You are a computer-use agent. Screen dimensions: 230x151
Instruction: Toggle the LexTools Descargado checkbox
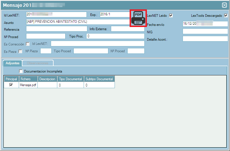click(x=226, y=16)
